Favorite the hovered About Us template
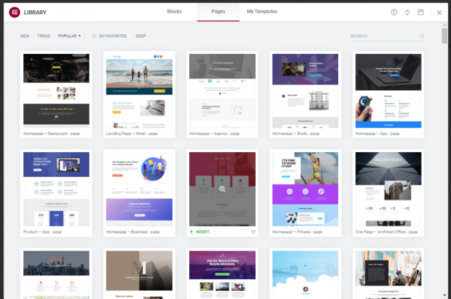 pos(253,232)
